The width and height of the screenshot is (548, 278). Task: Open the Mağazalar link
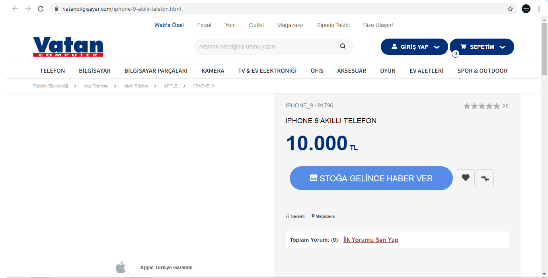291,25
